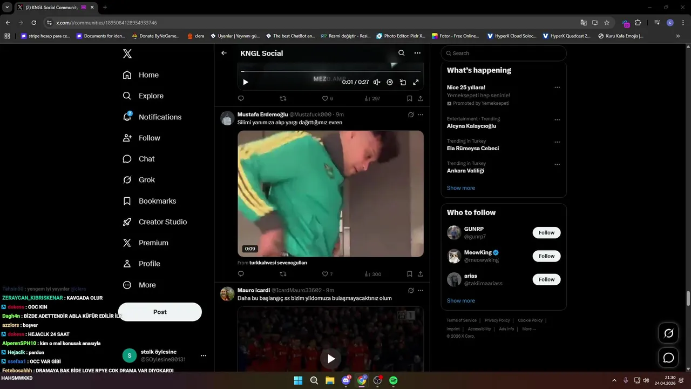
Task: Open account menu for stalk öylesine
Action: [x=204, y=356]
